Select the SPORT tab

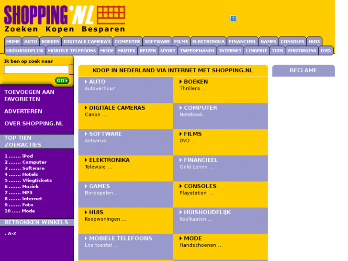168,50
